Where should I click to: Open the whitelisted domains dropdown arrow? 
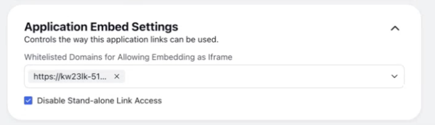pyautogui.click(x=394, y=77)
